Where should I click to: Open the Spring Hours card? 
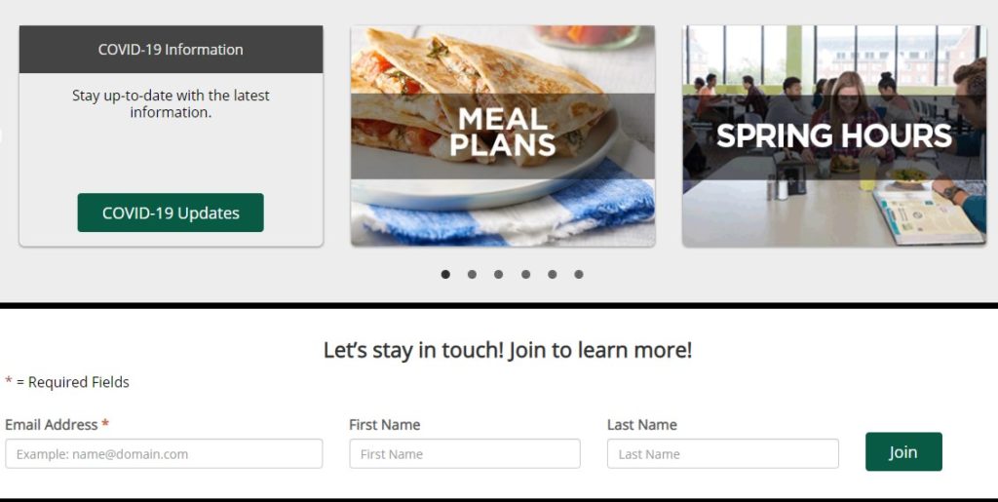pyautogui.click(x=834, y=136)
